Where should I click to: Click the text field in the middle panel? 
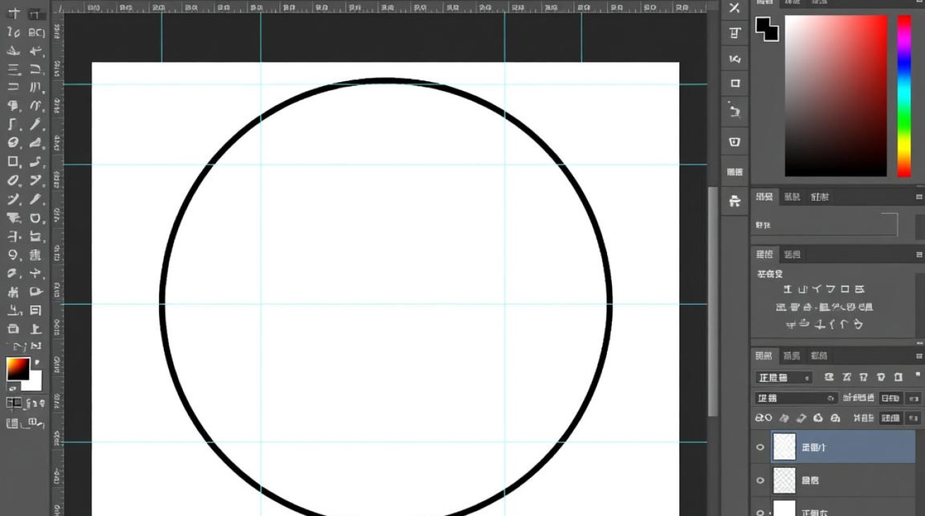[826, 225]
